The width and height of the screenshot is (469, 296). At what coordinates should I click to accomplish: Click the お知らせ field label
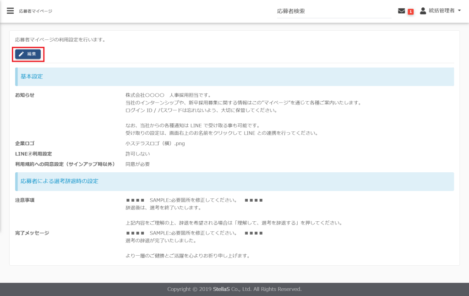pos(25,95)
